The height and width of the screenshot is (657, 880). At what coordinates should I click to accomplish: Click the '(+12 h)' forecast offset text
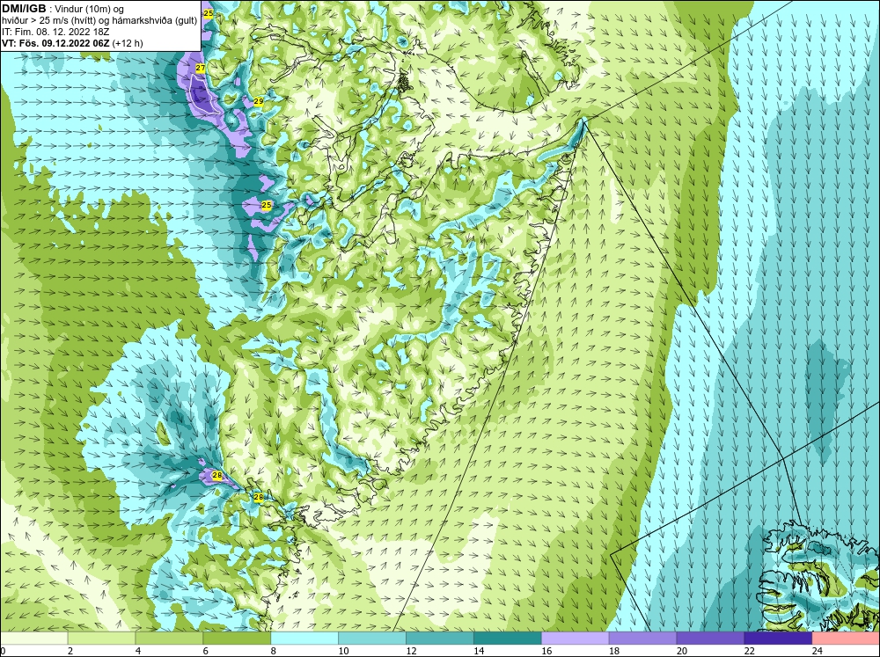click(x=128, y=43)
